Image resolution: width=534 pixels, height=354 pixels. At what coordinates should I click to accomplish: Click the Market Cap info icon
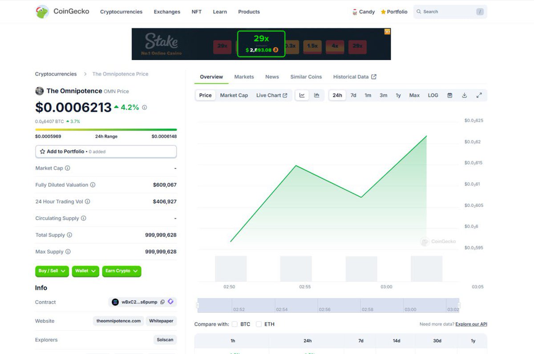(68, 168)
